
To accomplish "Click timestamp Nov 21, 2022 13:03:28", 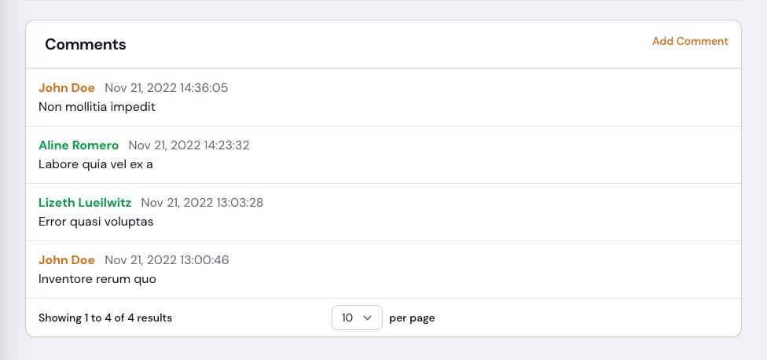I will tap(202, 203).
